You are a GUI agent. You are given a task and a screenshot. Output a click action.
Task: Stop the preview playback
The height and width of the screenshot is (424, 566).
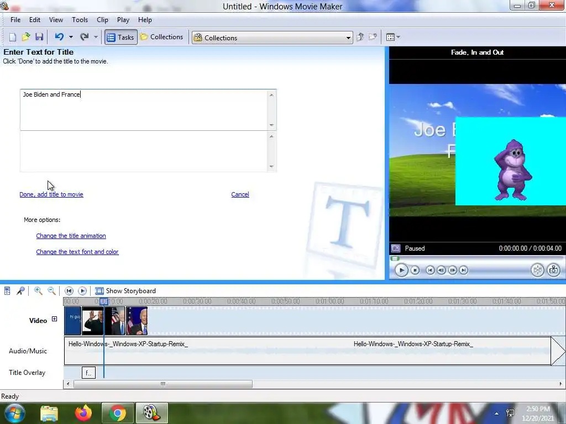click(415, 270)
